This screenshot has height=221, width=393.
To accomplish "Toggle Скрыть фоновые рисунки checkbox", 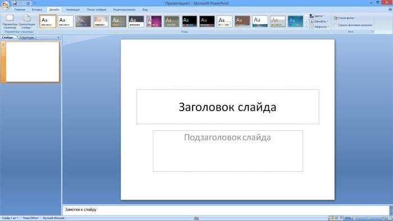I will (x=335, y=25).
